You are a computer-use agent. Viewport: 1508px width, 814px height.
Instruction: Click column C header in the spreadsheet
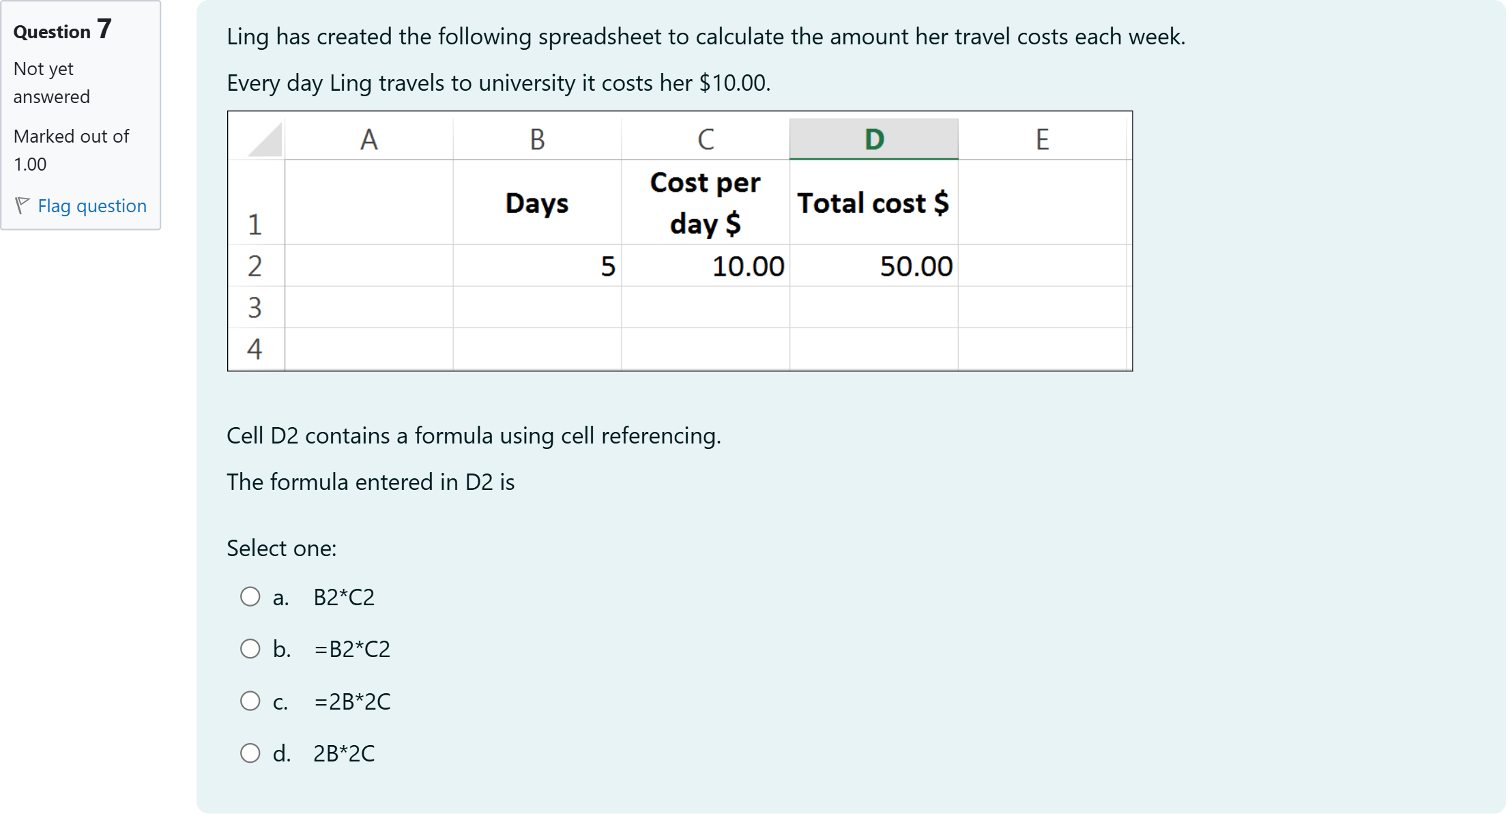[x=706, y=139]
